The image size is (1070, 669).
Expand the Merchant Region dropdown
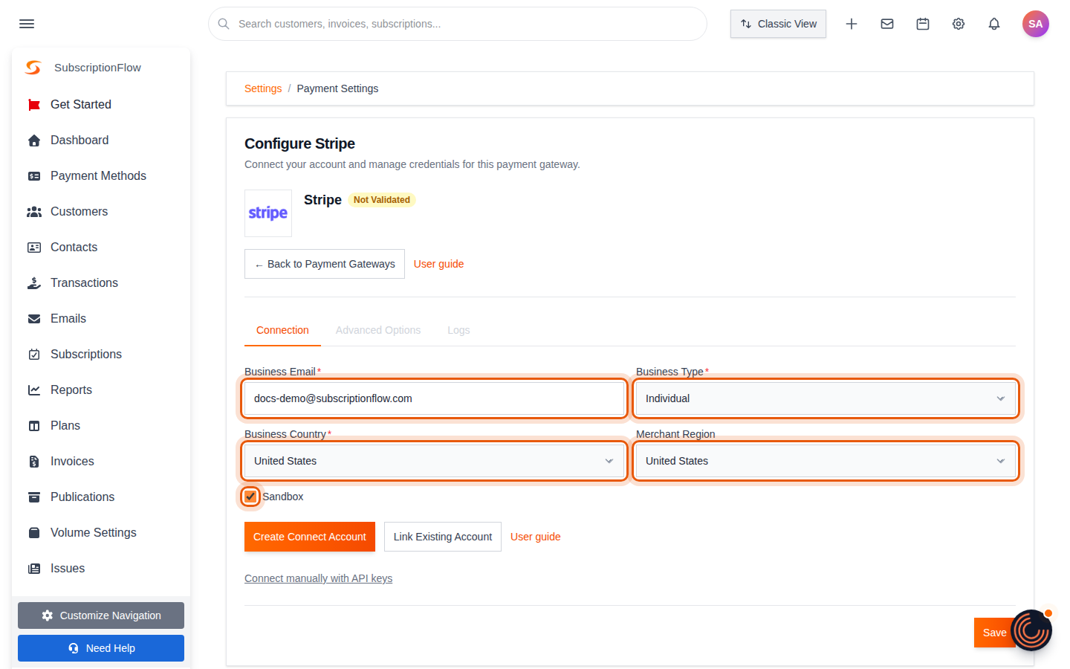pyautogui.click(x=826, y=461)
